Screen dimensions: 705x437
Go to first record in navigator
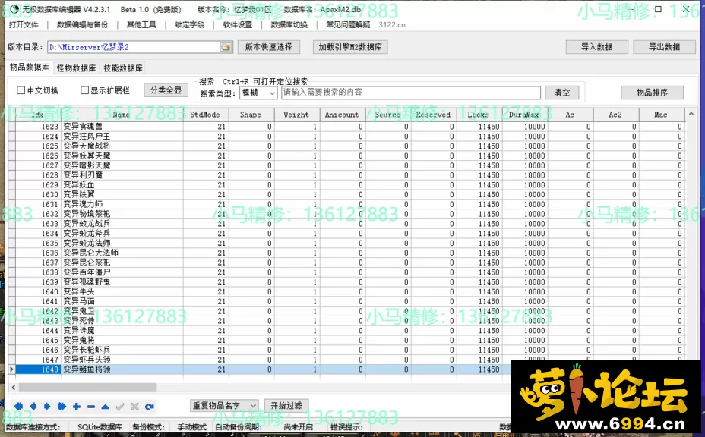19,407
